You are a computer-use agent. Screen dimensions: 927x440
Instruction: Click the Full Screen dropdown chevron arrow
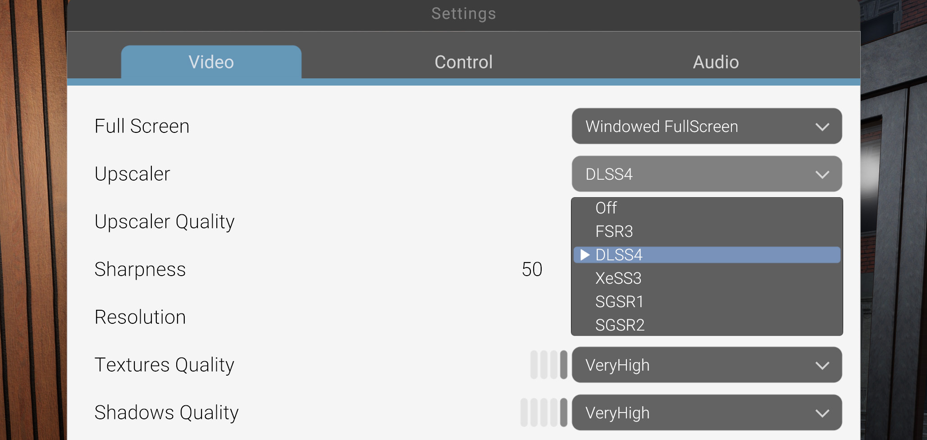pos(822,127)
